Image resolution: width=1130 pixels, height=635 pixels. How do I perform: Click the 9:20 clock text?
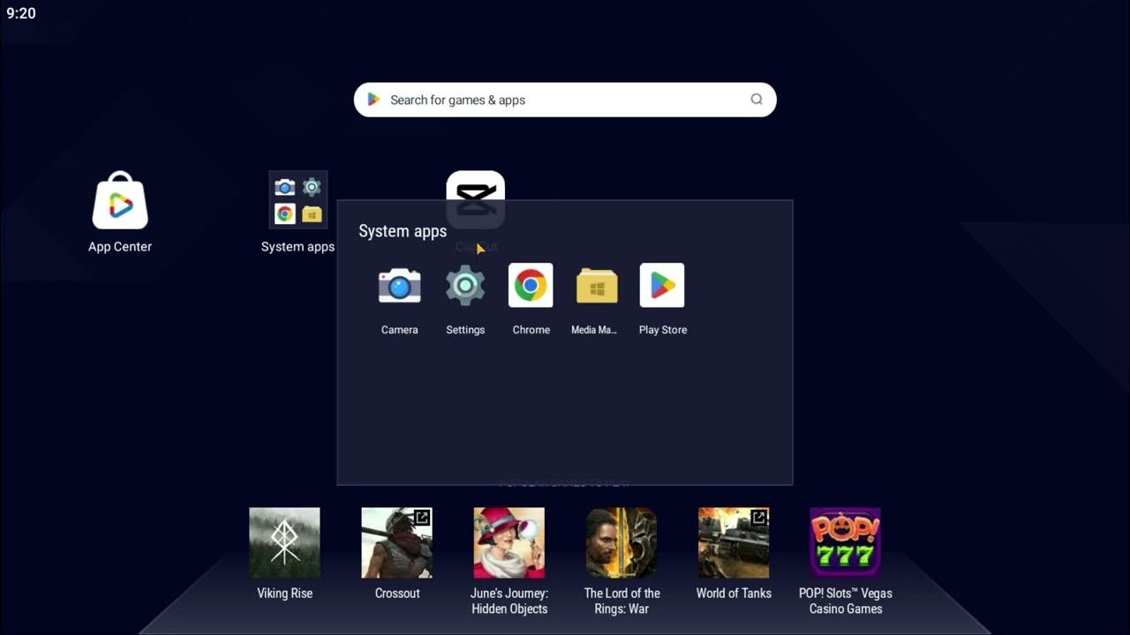coord(21,13)
